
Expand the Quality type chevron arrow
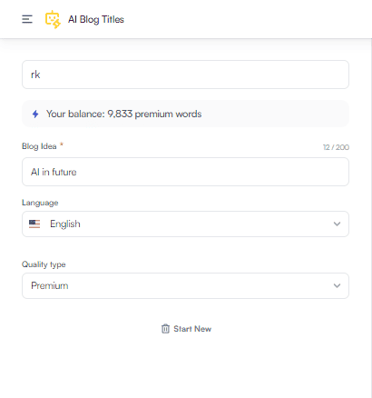pyautogui.click(x=337, y=285)
